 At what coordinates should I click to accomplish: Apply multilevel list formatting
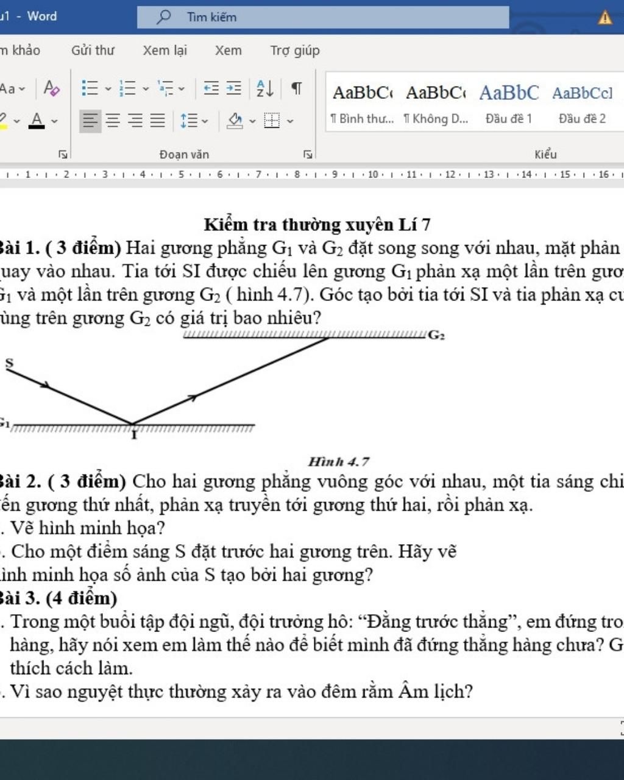point(165,89)
